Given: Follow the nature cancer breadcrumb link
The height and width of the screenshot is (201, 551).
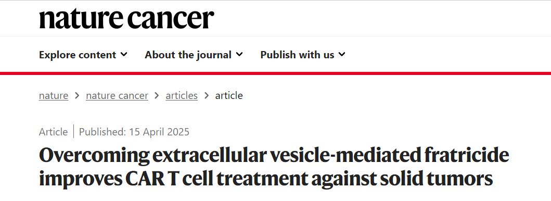Looking at the screenshot, I should pyautogui.click(x=117, y=96).
